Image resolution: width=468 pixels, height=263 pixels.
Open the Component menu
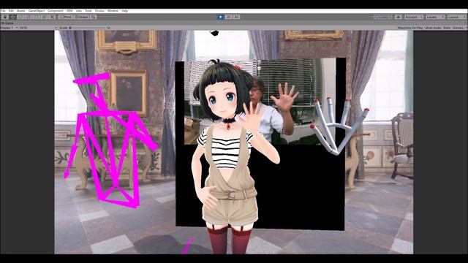(56, 11)
